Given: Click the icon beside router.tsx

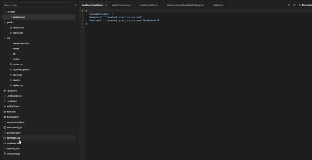Looking at the screenshot, I should [11, 65].
